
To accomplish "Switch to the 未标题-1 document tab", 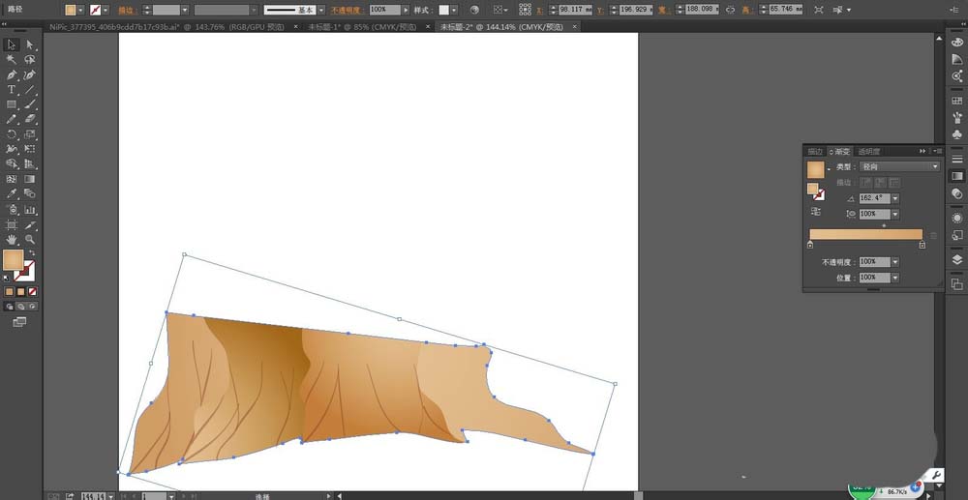I will pos(362,26).
